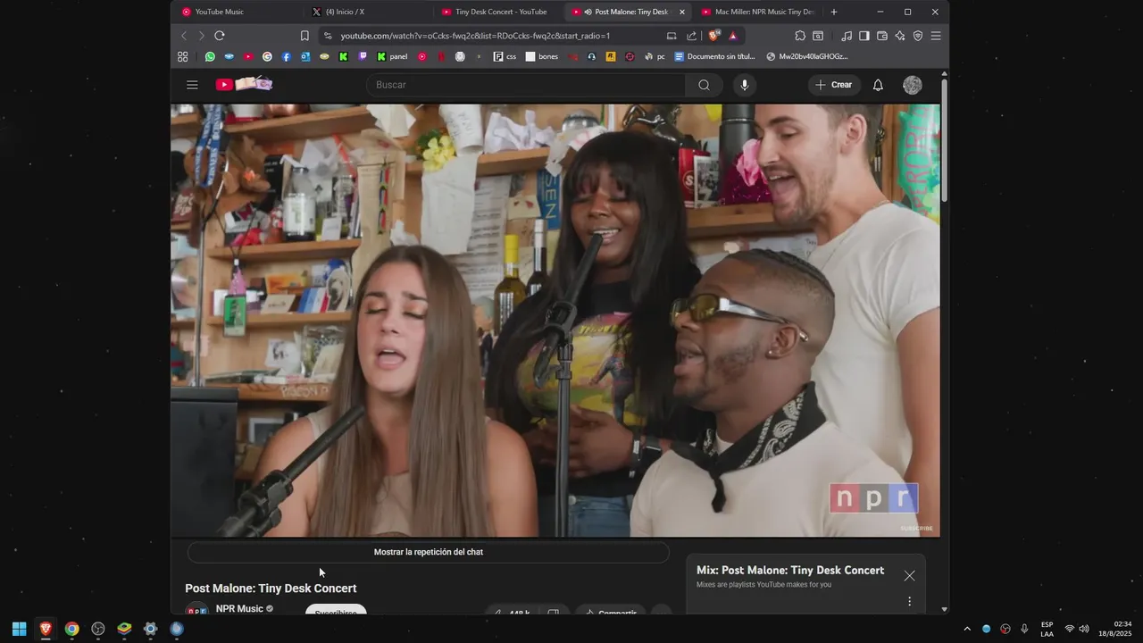Switch to the YouTube Music tab
The height and width of the screenshot is (643, 1143).
[235, 12]
